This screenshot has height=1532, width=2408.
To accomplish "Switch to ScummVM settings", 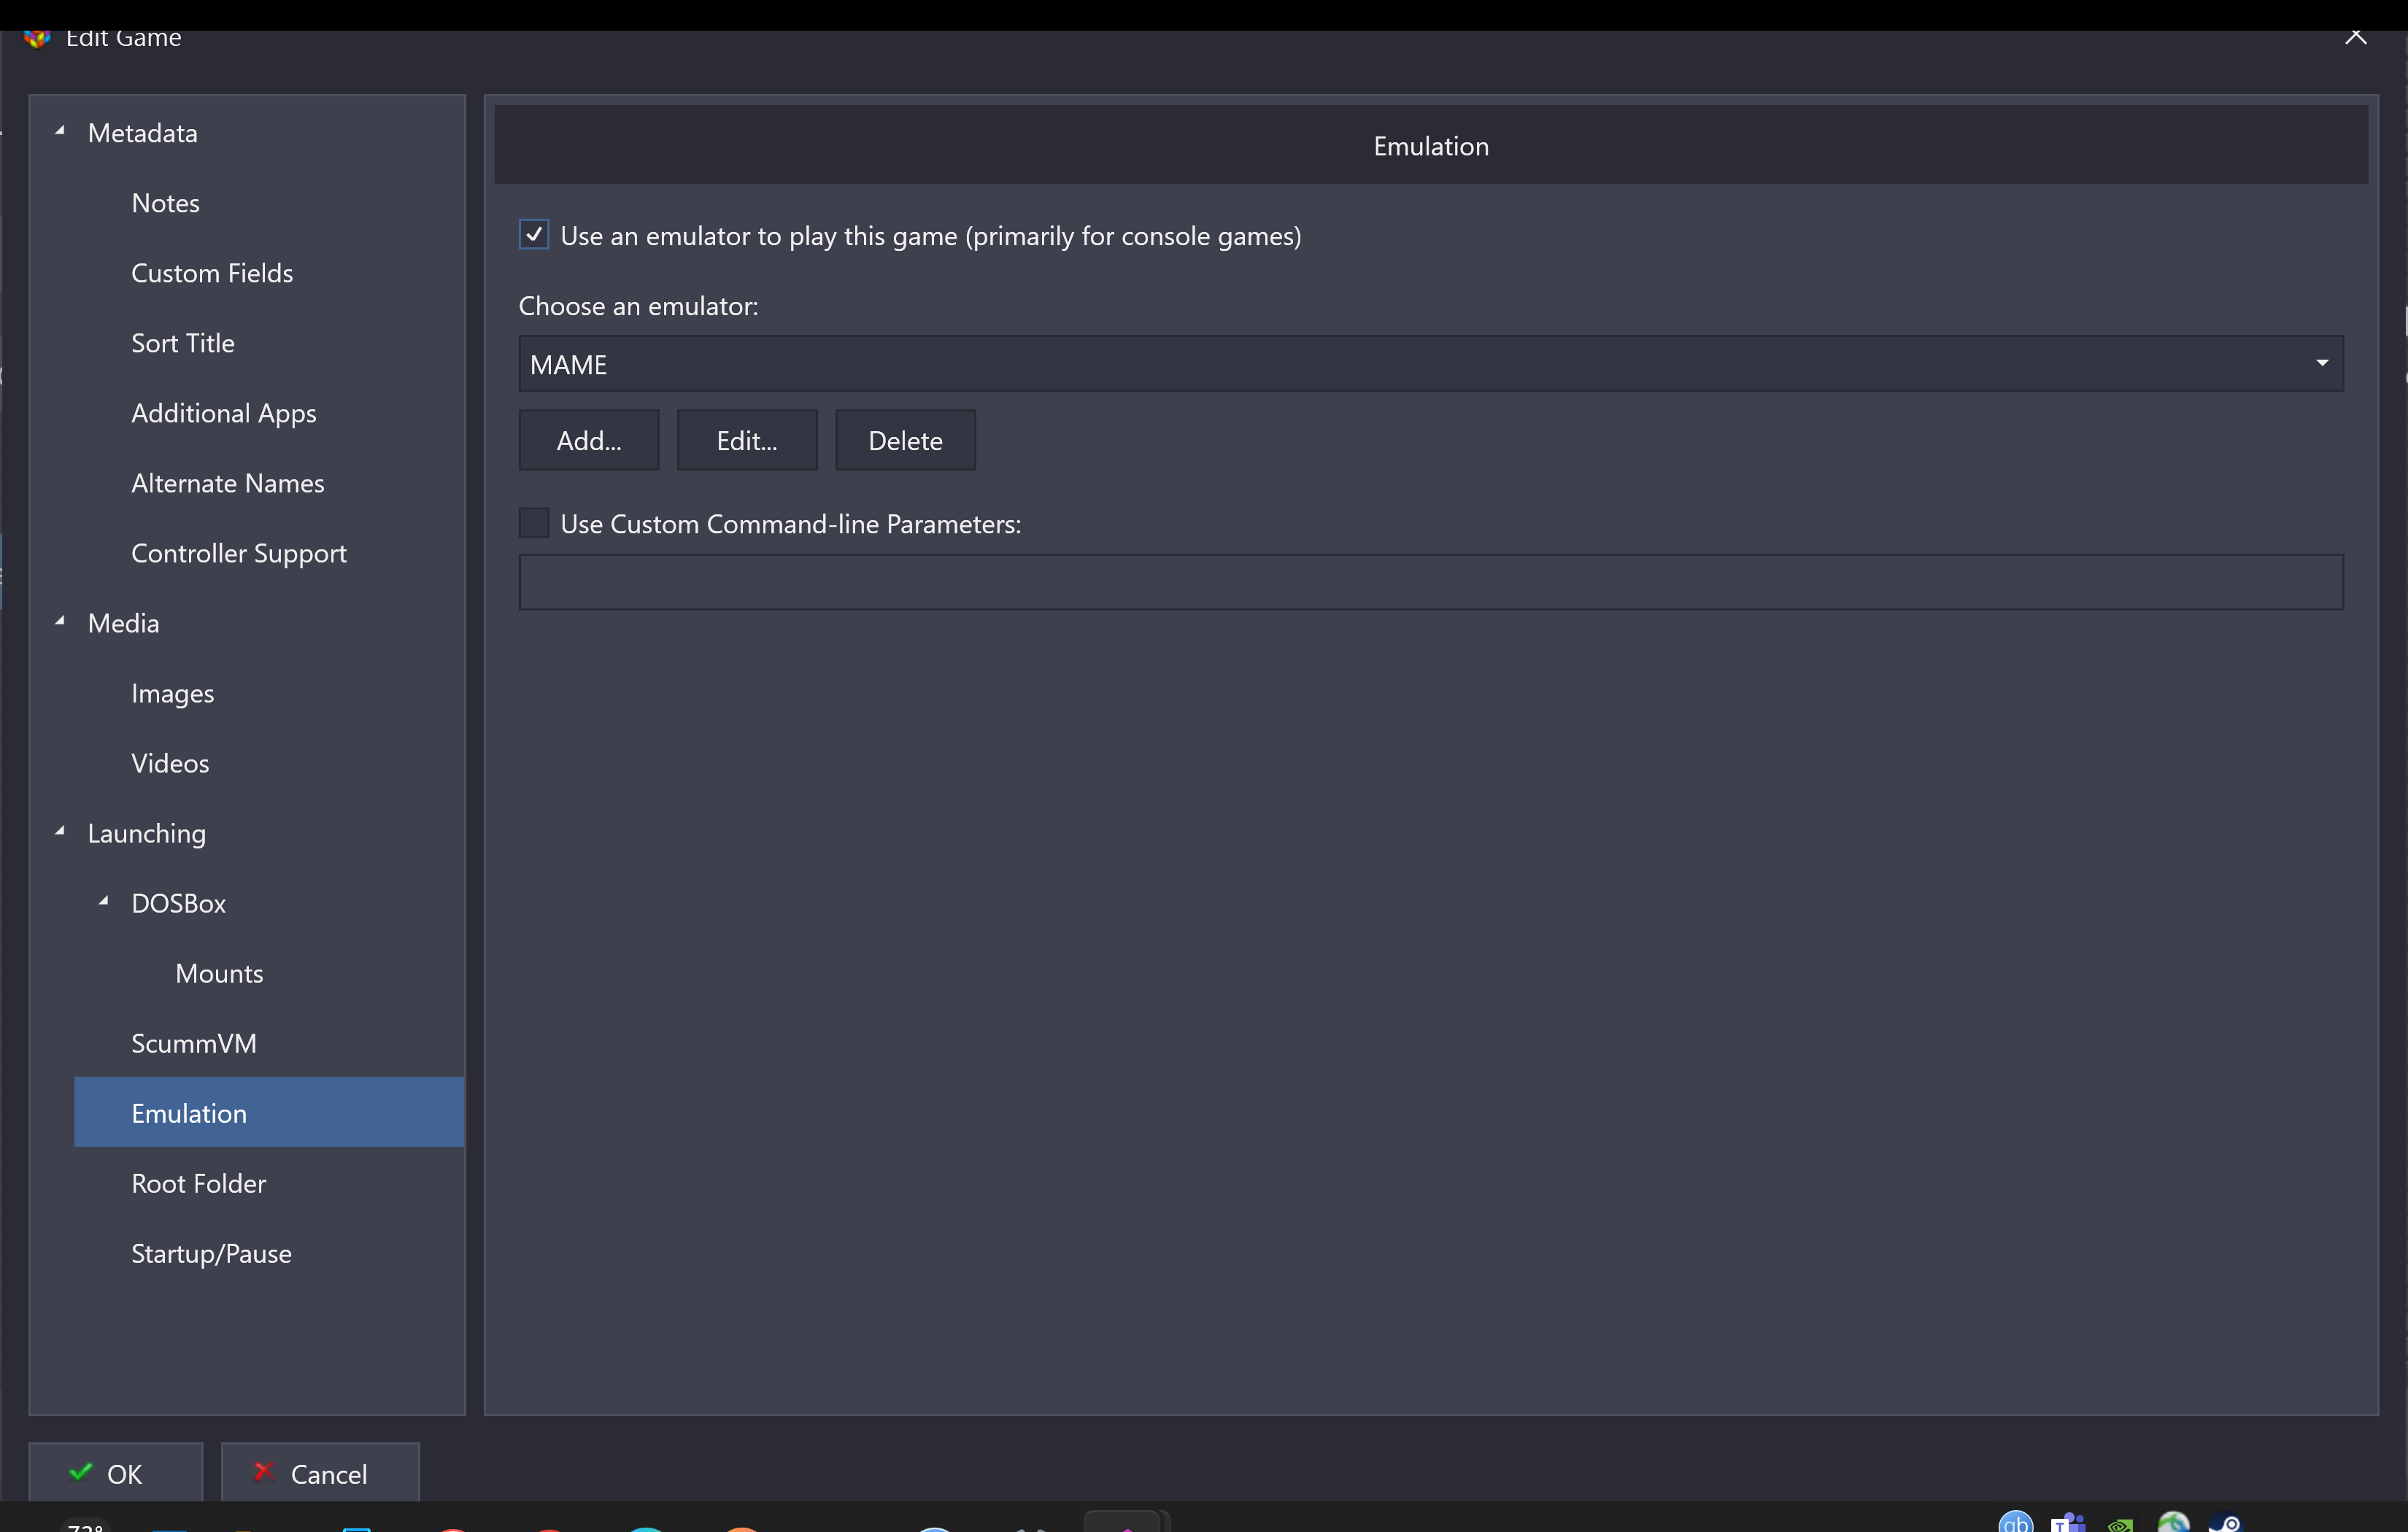I will click(x=194, y=1043).
